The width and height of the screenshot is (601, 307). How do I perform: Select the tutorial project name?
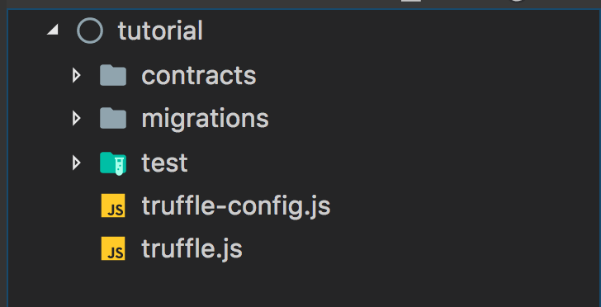pos(160,31)
